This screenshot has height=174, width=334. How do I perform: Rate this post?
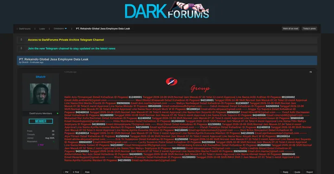87,172
